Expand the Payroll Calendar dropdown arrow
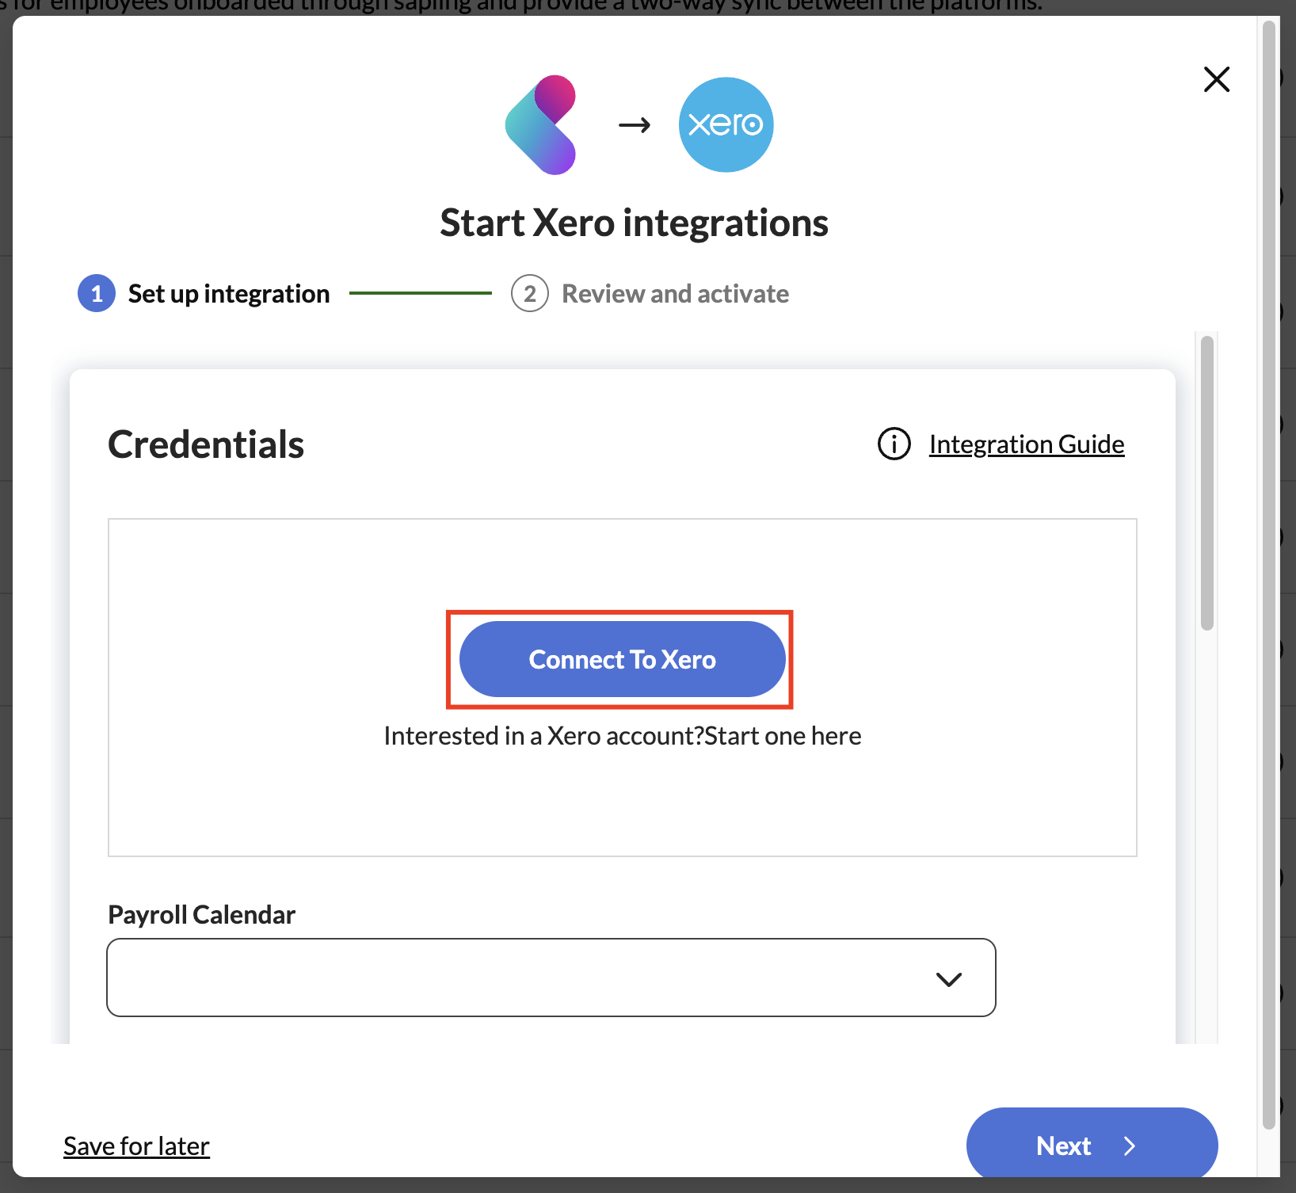 (x=948, y=979)
